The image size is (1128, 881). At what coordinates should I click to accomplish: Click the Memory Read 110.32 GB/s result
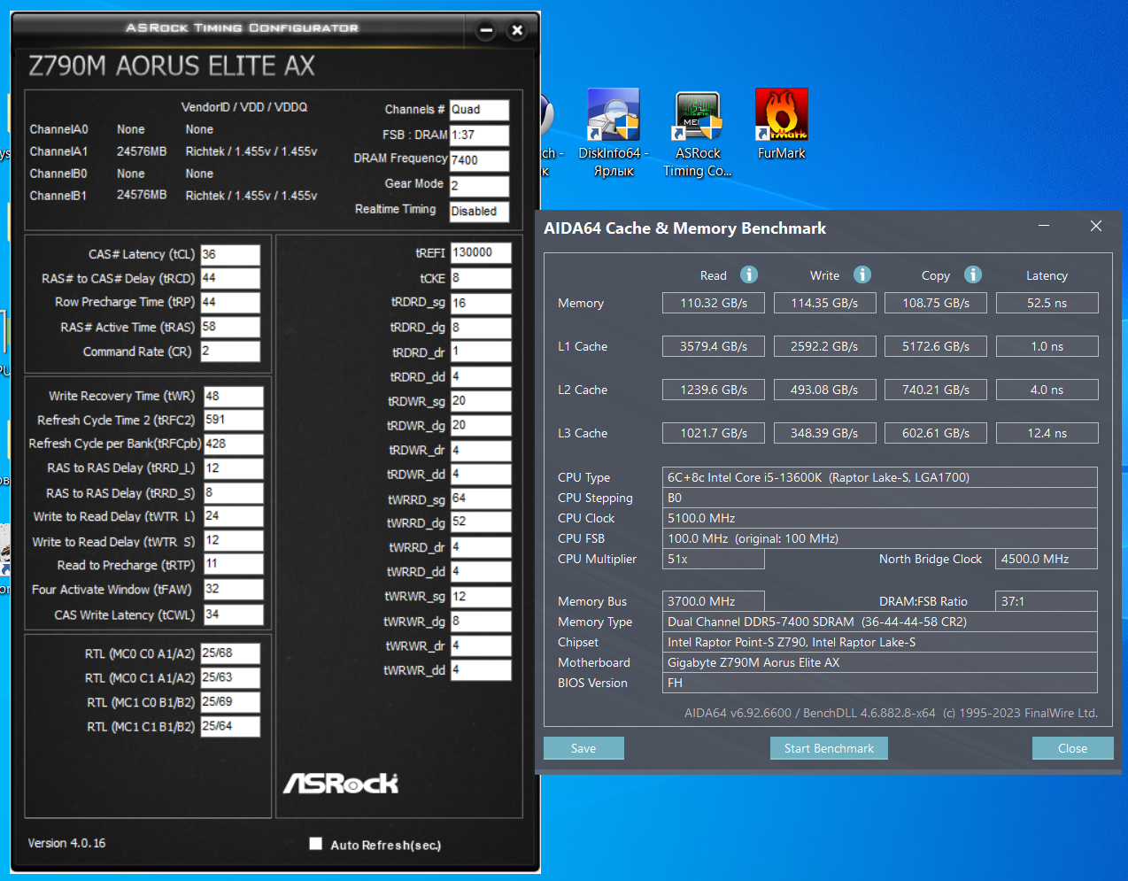click(714, 303)
